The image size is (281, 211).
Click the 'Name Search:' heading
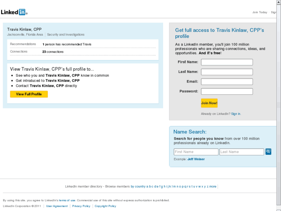[x=190, y=132]
